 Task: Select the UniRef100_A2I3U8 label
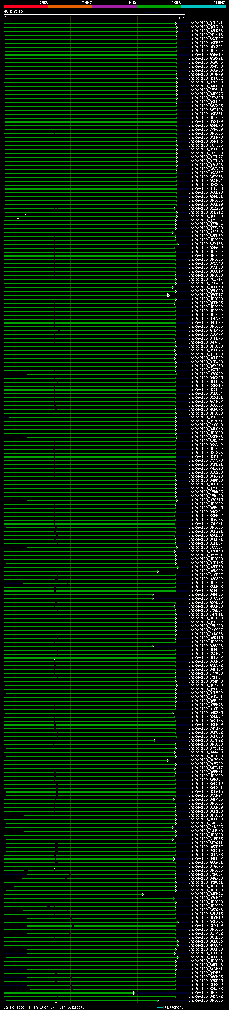click(205, 232)
